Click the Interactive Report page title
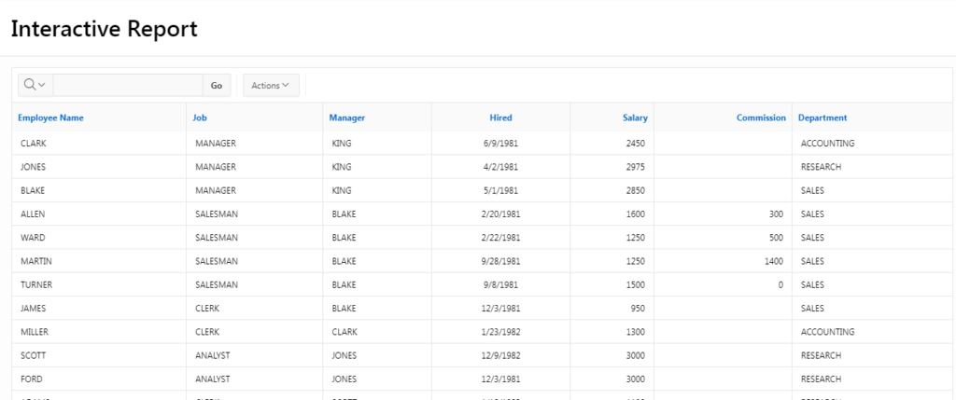Image resolution: width=956 pixels, height=400 pixels. click(x=104, y=29)
